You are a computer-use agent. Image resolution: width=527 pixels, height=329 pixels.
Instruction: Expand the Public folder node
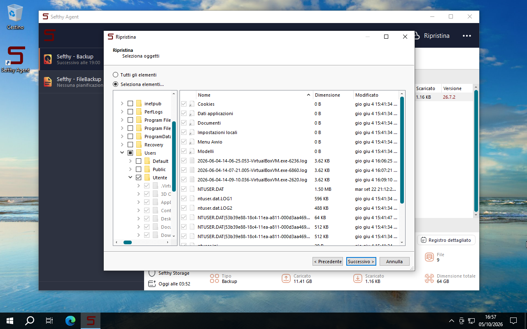[x=130, y=169]
